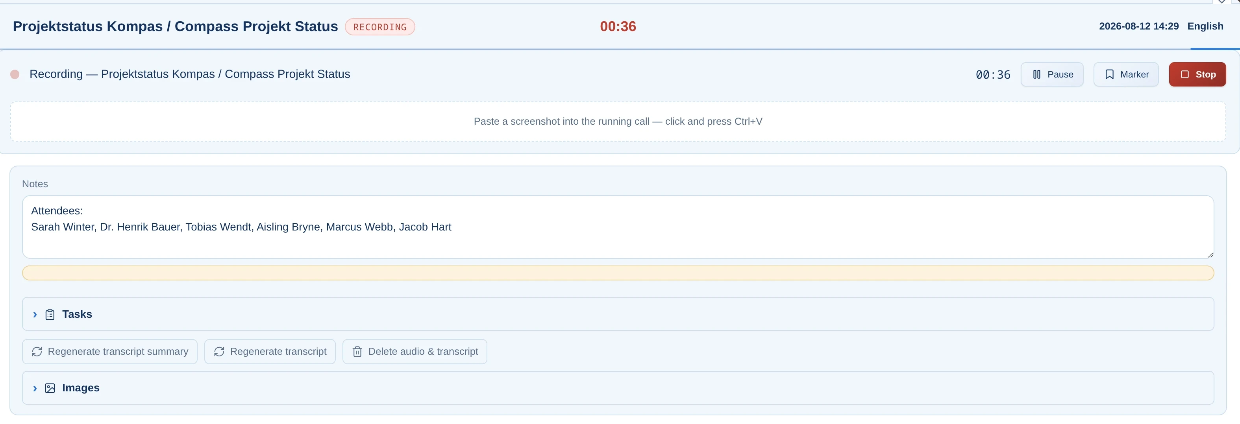Stop the recording

[x=1197, y=74]
